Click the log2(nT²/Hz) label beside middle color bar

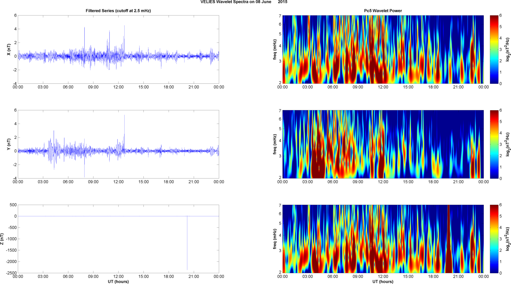(x=508, y=144)
